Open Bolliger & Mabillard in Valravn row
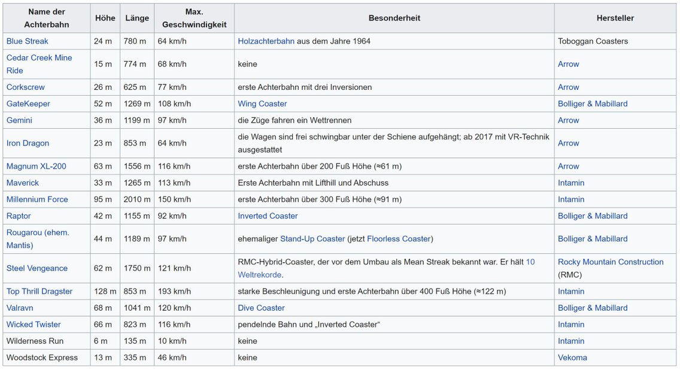The width and height of the screenshot is (680, 370). pos(593,308)
